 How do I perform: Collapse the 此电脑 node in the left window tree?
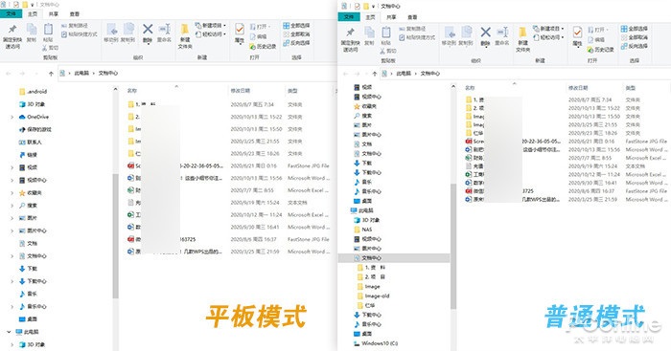[x=9, y=332]
